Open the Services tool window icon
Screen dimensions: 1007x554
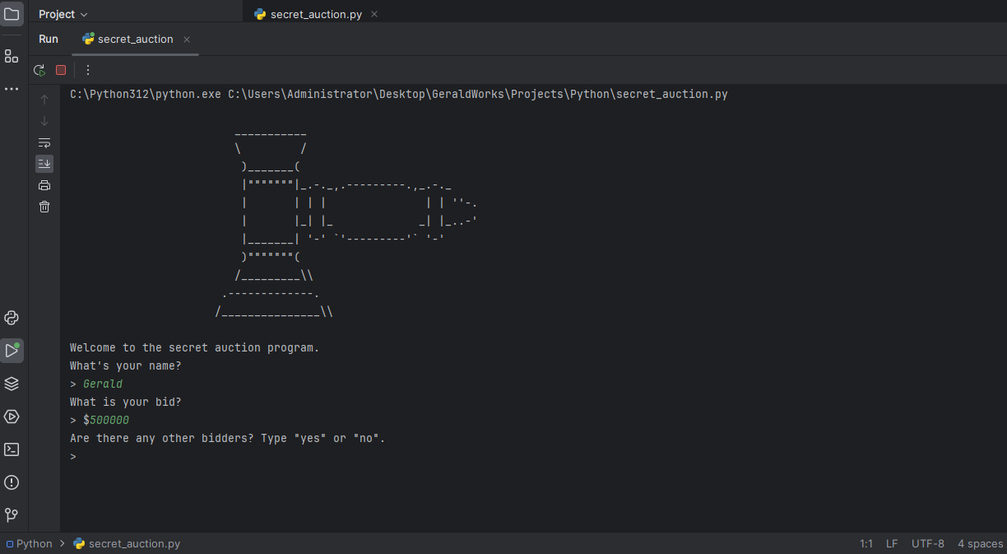pos(12,417)
